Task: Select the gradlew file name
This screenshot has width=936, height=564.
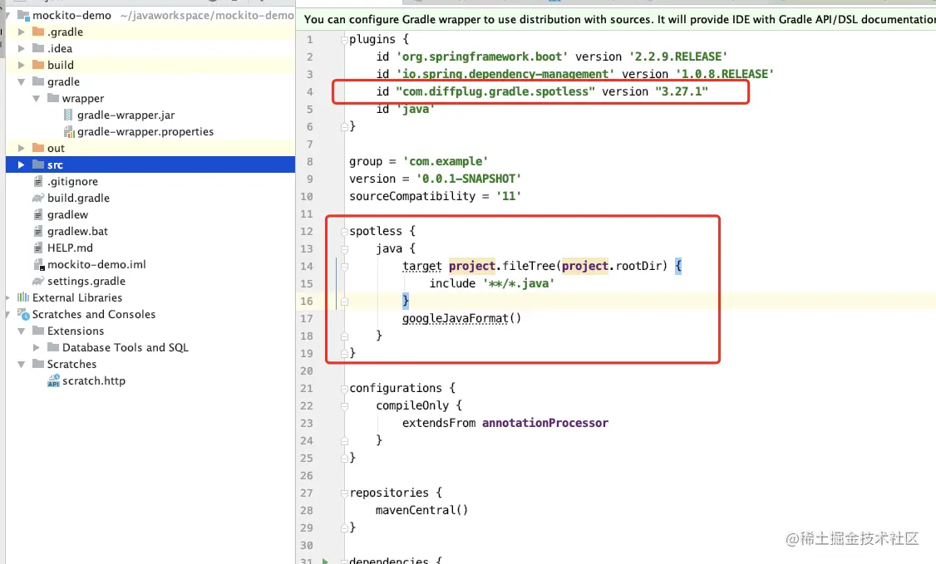Action: tap(67, 214)
